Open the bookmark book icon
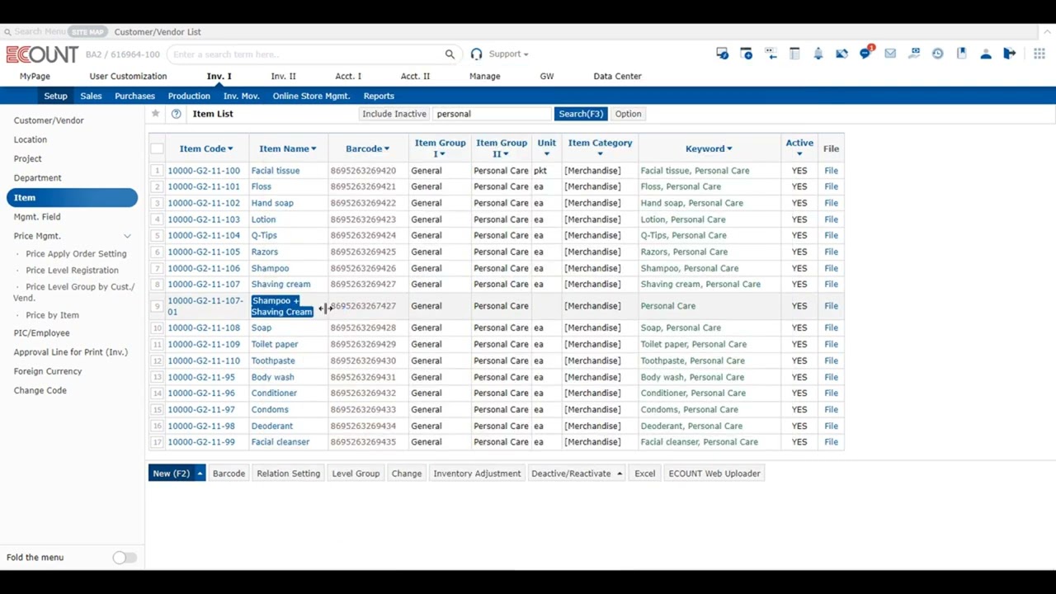 [962, 54]
